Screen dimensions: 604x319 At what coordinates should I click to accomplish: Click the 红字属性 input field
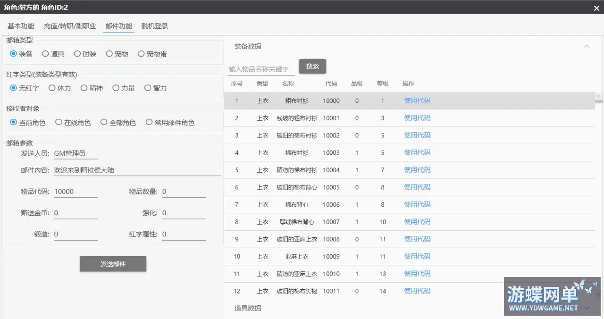coord(184,234)
